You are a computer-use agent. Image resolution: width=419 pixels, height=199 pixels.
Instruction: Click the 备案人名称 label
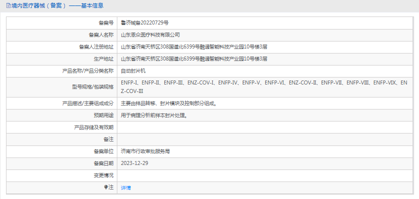tap(101, 35)
